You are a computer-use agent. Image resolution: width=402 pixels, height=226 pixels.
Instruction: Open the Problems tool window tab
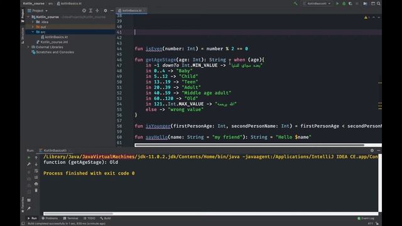pos(50,218)
